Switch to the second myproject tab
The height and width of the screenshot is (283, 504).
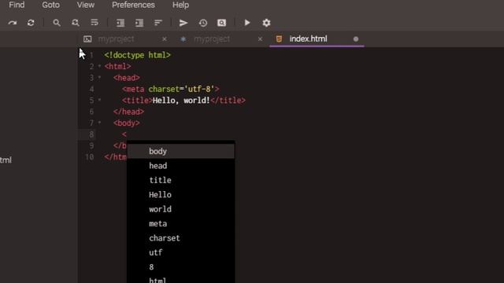pos(221,39)
